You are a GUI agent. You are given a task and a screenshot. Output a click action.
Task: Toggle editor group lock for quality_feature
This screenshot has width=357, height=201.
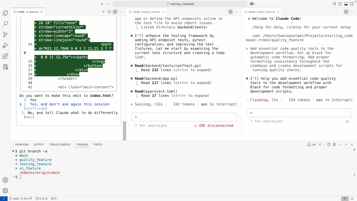(x=346, y=12)
